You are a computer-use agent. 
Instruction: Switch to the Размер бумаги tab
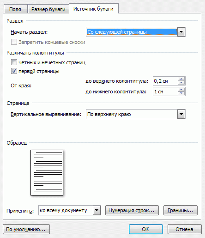coord(48,9)
